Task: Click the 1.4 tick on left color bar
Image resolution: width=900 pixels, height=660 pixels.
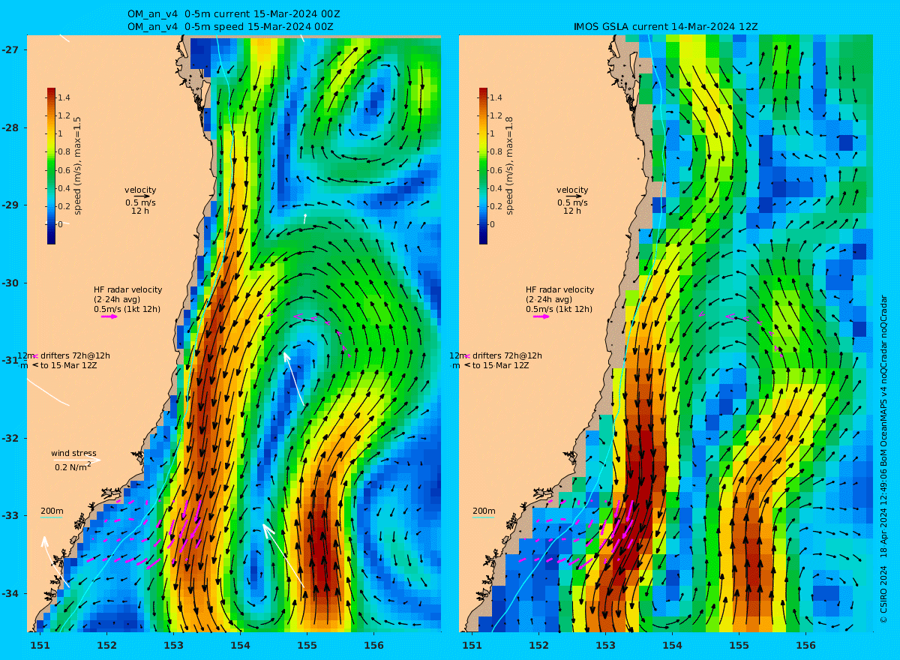Action: pyautogui.click(x=64, y=97)
